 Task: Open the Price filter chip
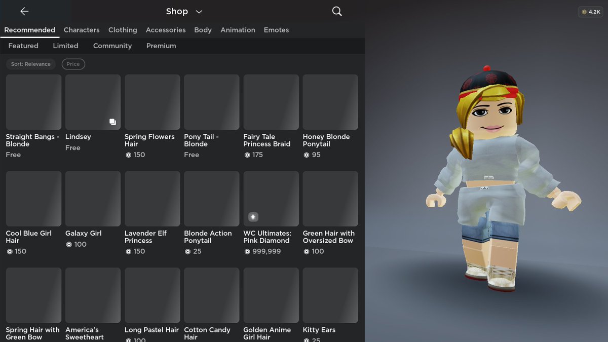(x=73, y=64)
